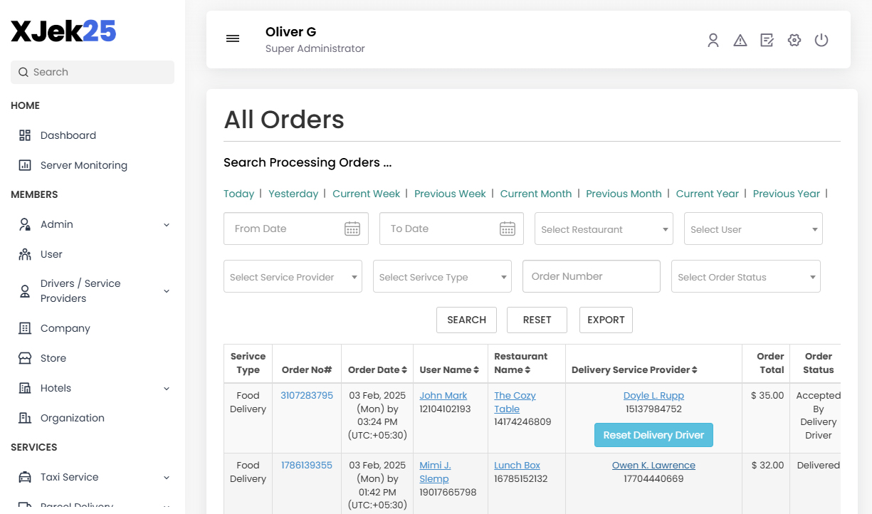Toggle the sidebar with hamburger menu icon
The width and height of the screenshot is (872, 514).
click(x=233, y=38)
